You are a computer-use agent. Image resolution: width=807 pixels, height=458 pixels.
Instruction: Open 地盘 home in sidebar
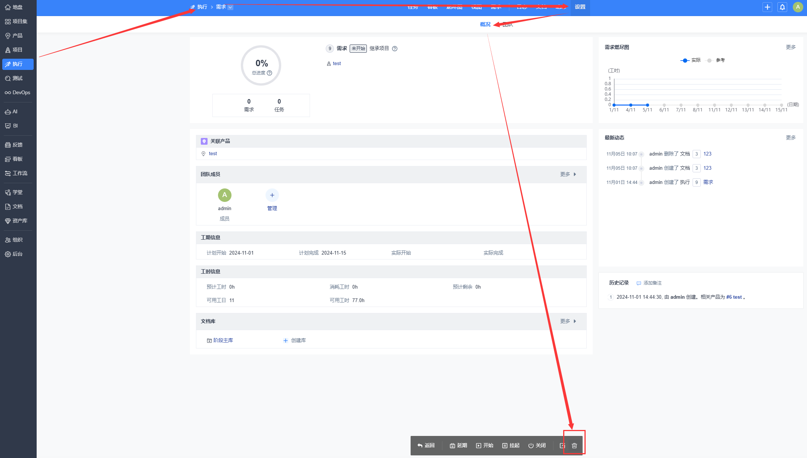pyautogui.click(x=14, y=7)
